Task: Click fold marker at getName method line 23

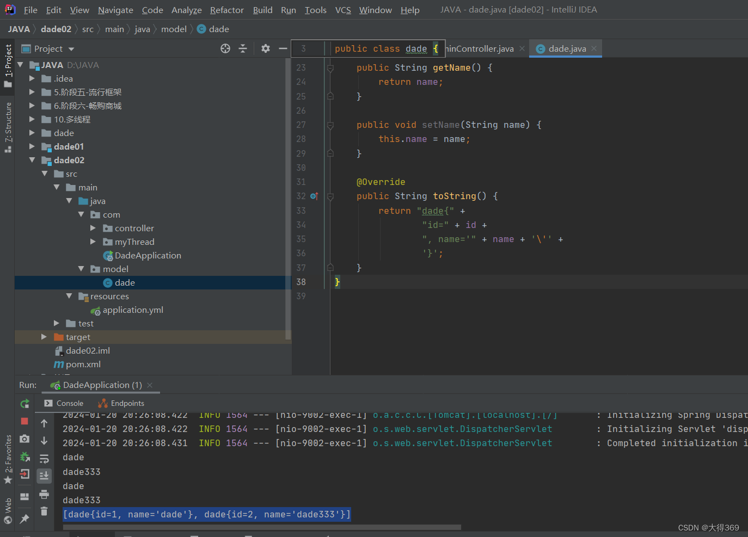Action: pos(330,68)
